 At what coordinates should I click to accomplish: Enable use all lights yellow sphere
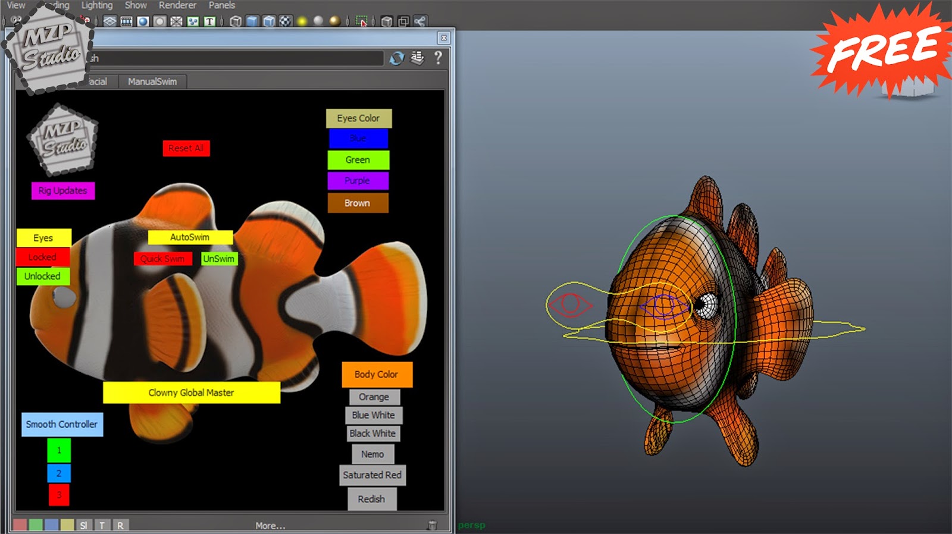[302, 21]
